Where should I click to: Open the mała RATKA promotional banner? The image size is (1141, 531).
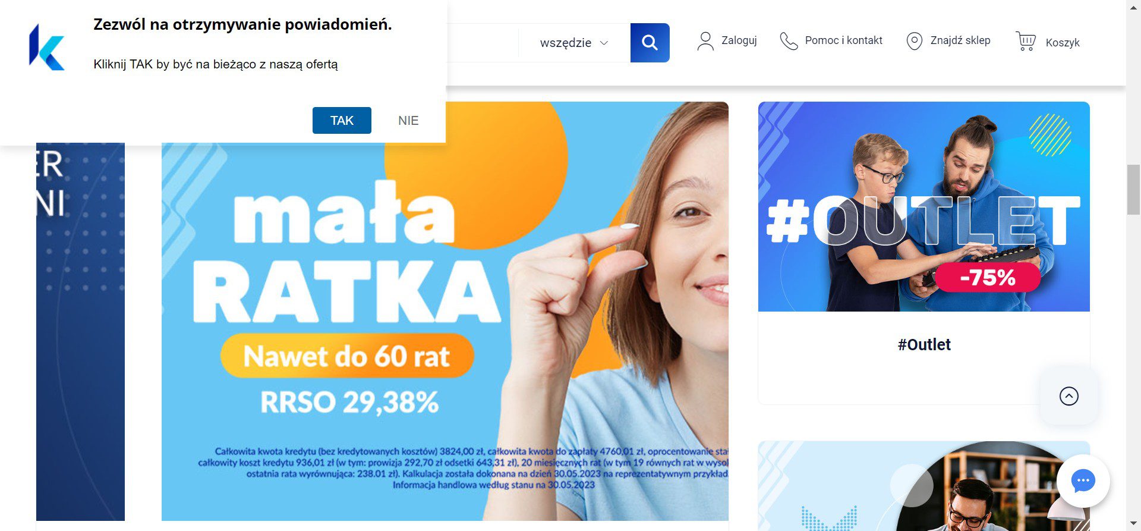[x=445, y=311]
